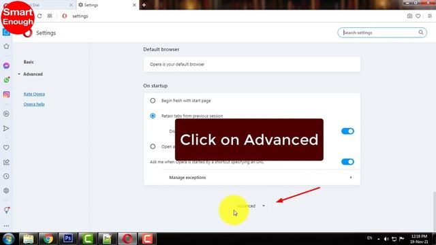This screenshot has height=245, width=436.
Task: Open the edit note icon in sidebar
Action: pos(6,162)
